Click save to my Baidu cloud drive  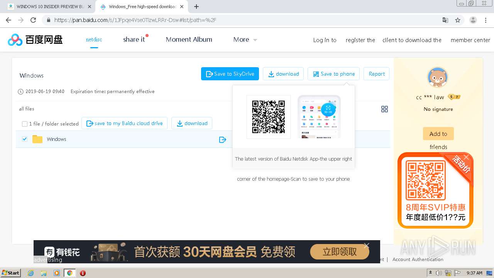tap(124, 123)
